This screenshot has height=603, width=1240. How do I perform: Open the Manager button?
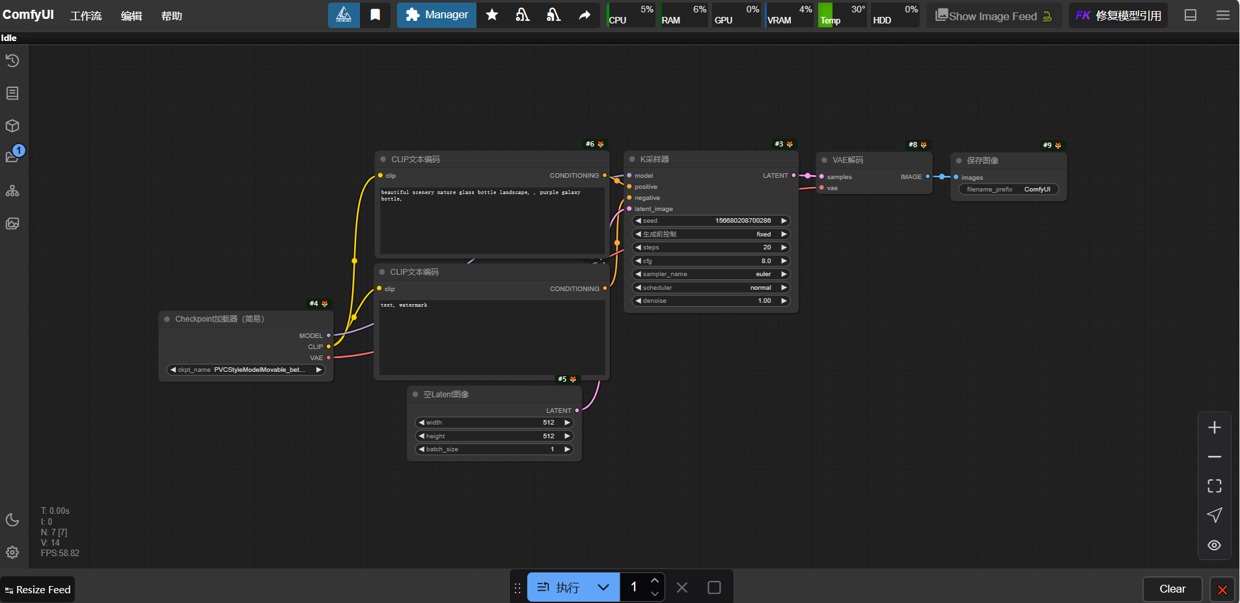[x=437, y=15]
